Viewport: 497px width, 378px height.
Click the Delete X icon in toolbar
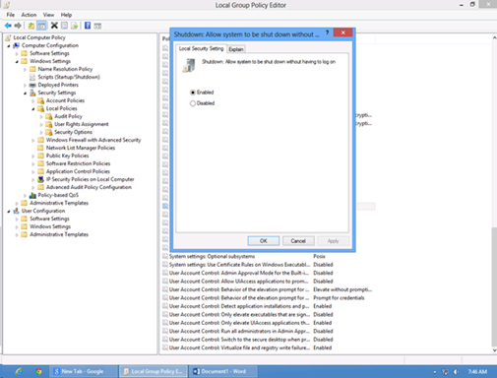point(54,26)
